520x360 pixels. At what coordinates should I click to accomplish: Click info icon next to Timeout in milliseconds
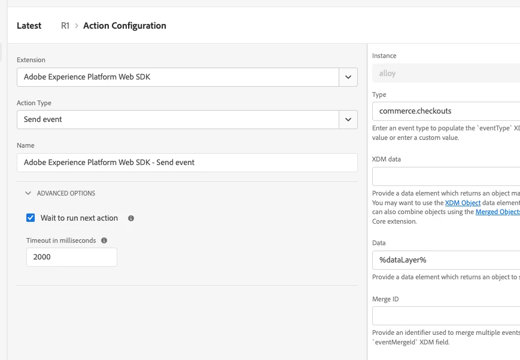pos(104,240)
